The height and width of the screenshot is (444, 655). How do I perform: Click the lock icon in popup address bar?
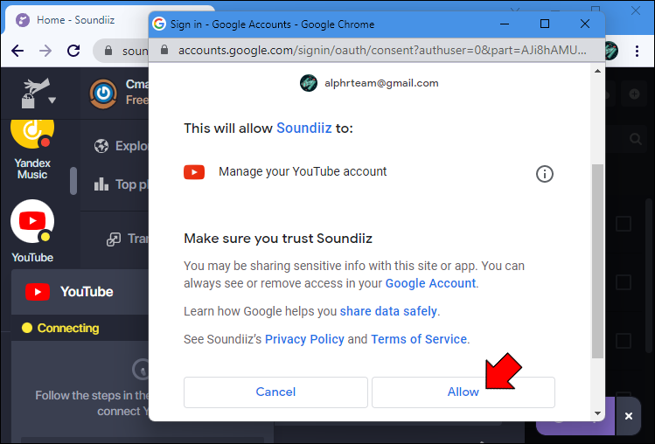point(164,50)
